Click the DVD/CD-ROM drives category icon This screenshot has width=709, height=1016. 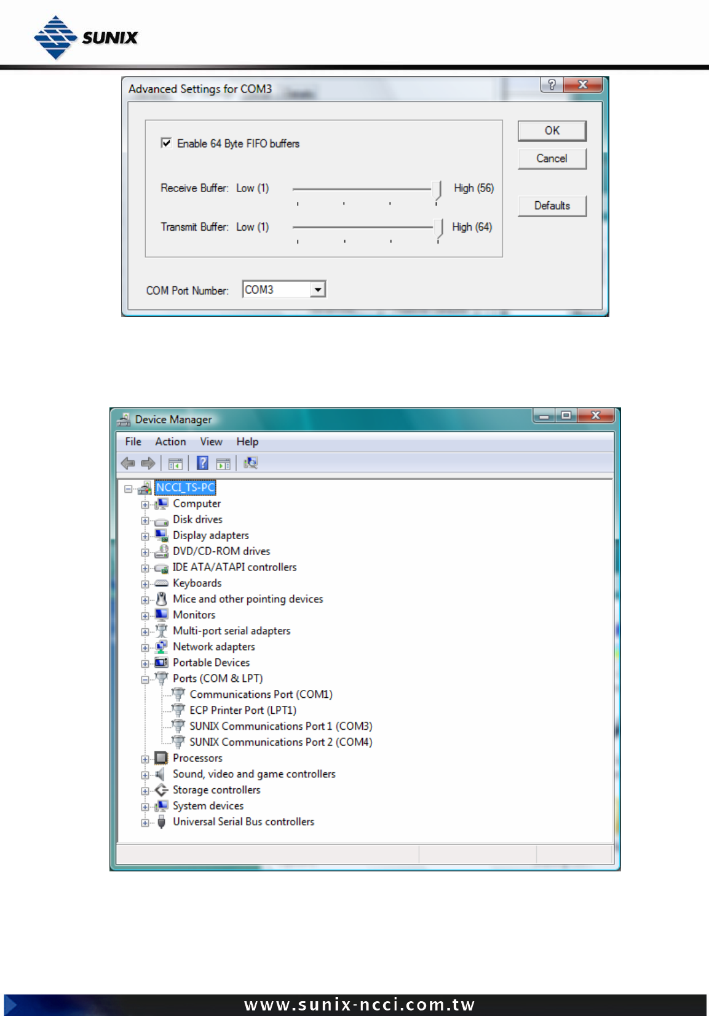161,551
